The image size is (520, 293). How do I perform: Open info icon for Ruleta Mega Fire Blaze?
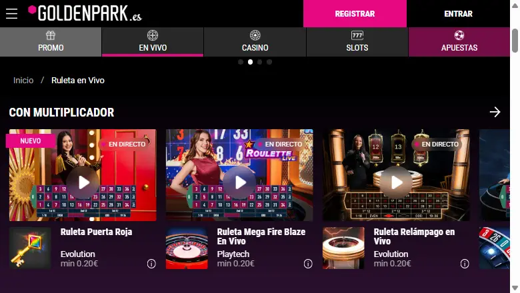(x=308, y=264)
